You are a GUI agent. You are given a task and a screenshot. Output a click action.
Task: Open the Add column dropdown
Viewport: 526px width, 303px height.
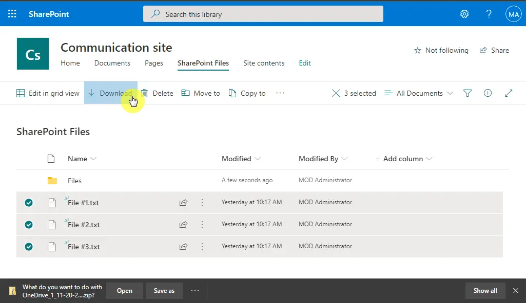click(404, 159)
